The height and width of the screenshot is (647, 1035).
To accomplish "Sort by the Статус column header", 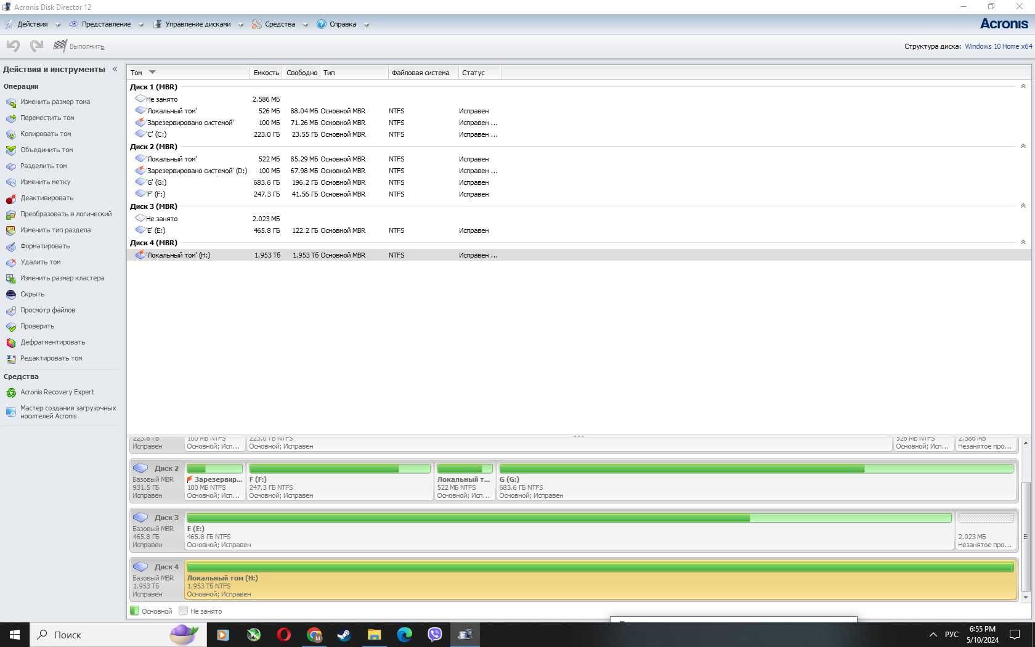I will coord(480,73).
